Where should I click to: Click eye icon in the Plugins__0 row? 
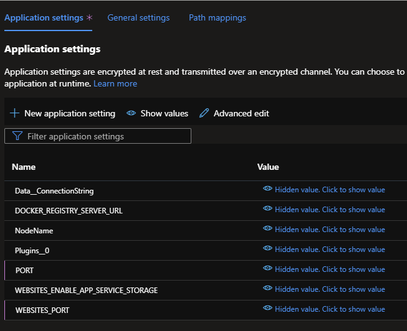point(267,249)
